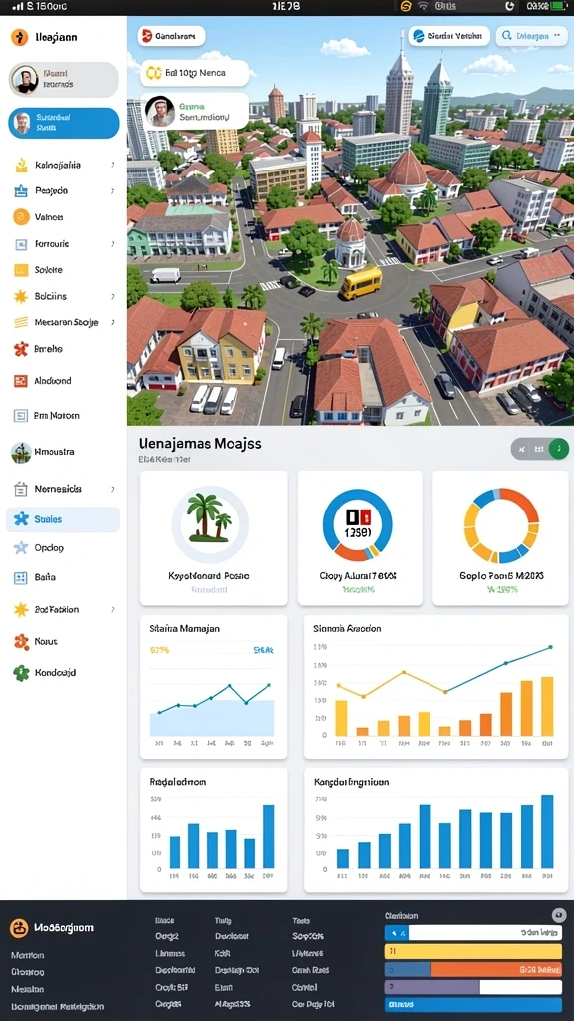Click the red splat icon beside Bmelhe
The image size is (574, 1021).
coord(21,349)
